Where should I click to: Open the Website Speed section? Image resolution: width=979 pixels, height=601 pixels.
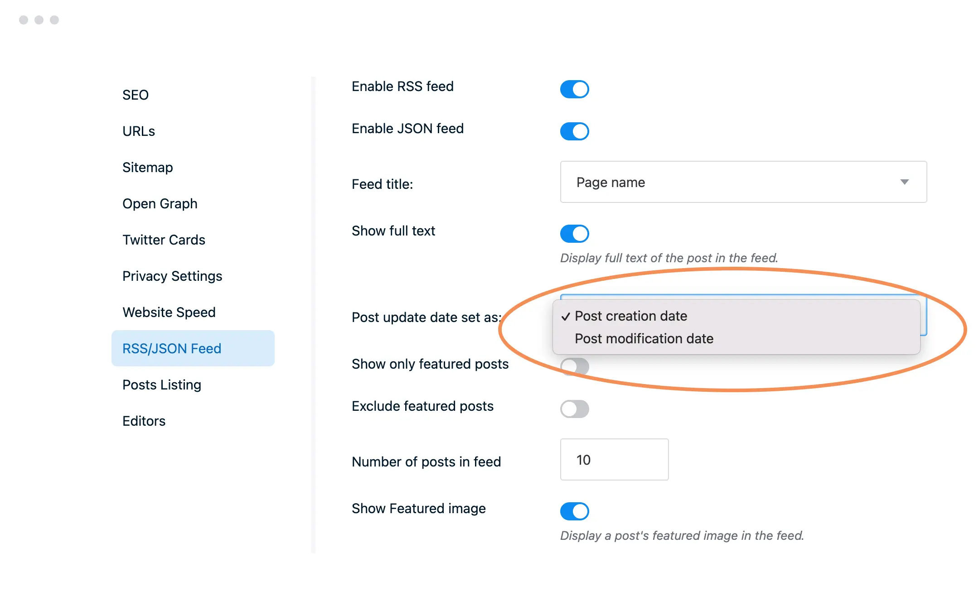point(169,312)
